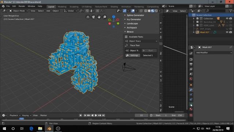Toggle viewport snapping magnet
Viewport: 234px width, 132px height.
[87, 11]
